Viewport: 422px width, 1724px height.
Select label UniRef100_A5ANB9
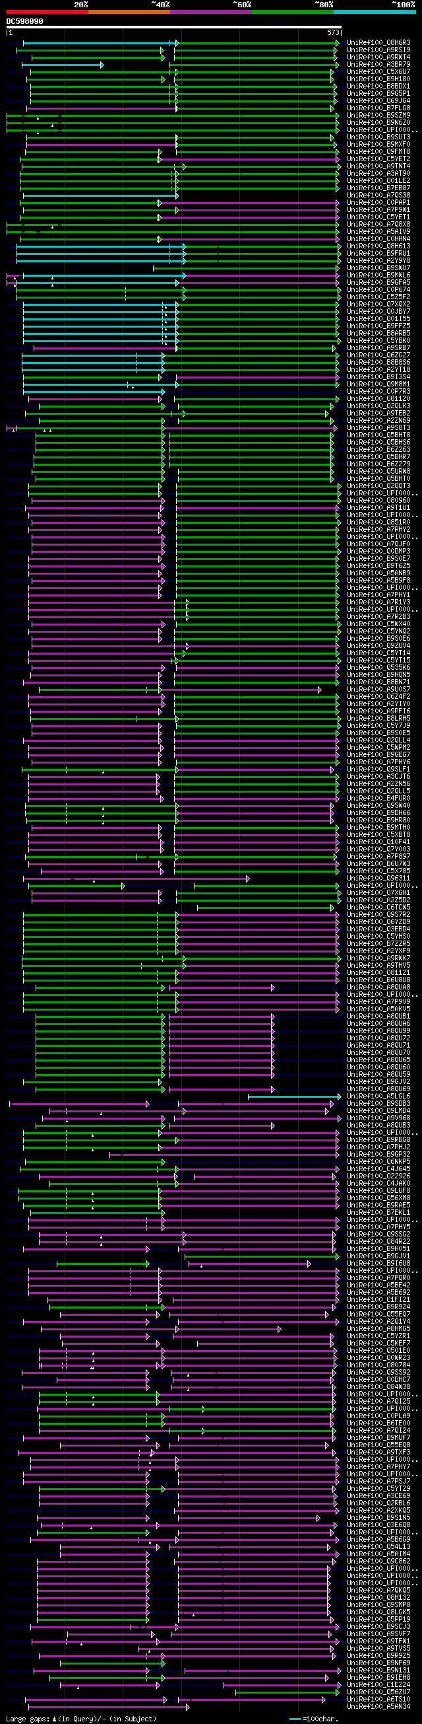coord(378,573)
